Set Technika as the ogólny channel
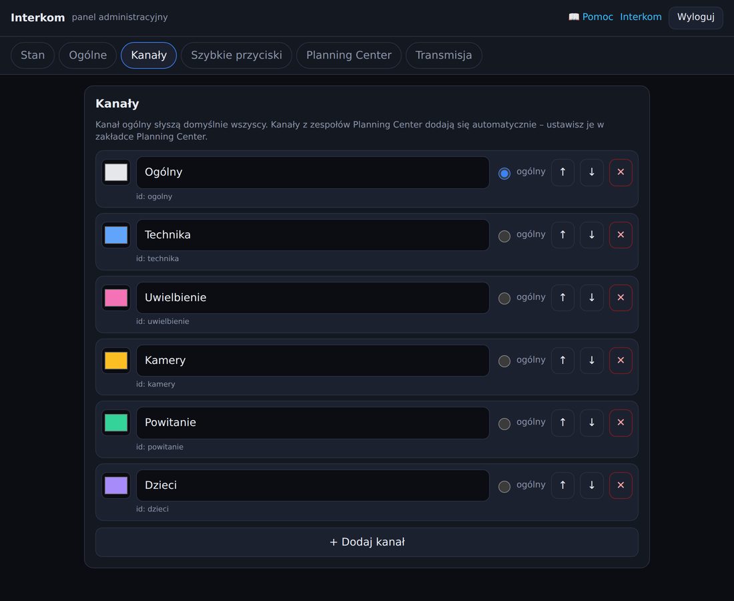 (x=504, y=236)
